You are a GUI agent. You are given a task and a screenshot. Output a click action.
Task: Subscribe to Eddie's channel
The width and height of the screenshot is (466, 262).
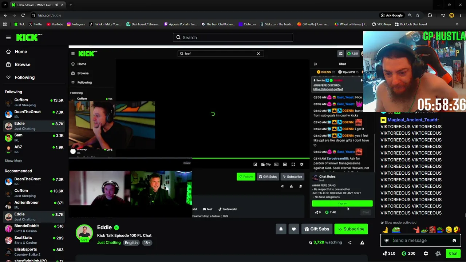pos(351,229)
